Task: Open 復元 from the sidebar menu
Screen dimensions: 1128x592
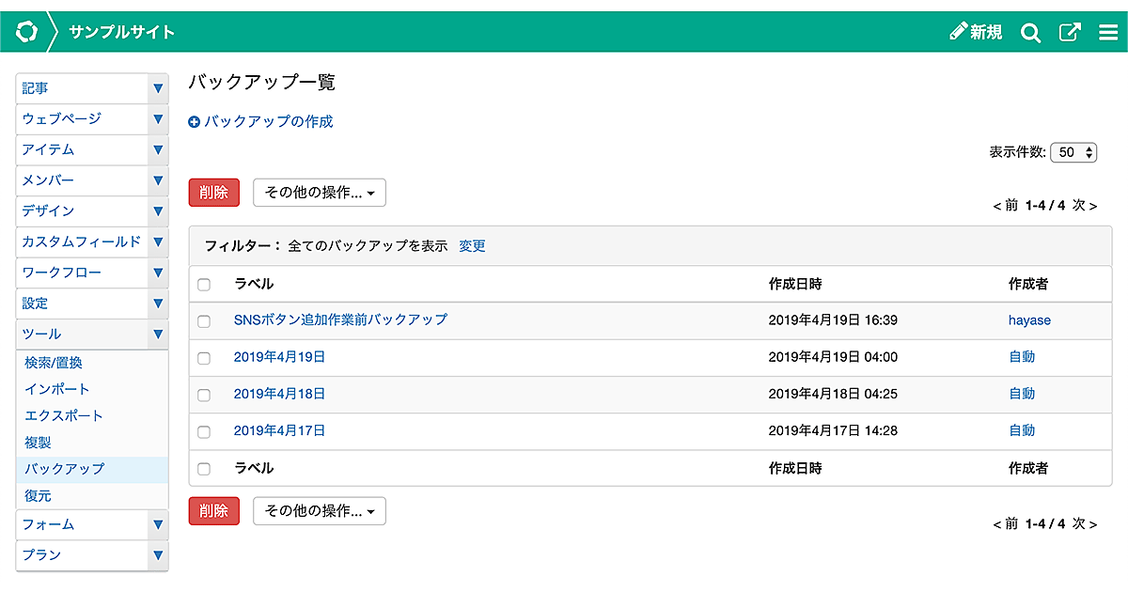Action: click(x=39, y=495)
